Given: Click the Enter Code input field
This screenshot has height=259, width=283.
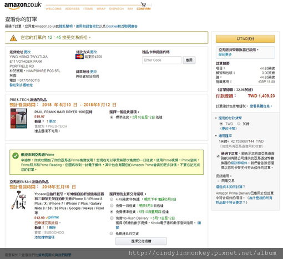Looking at the screenshot, I should (x=162, y=60).
